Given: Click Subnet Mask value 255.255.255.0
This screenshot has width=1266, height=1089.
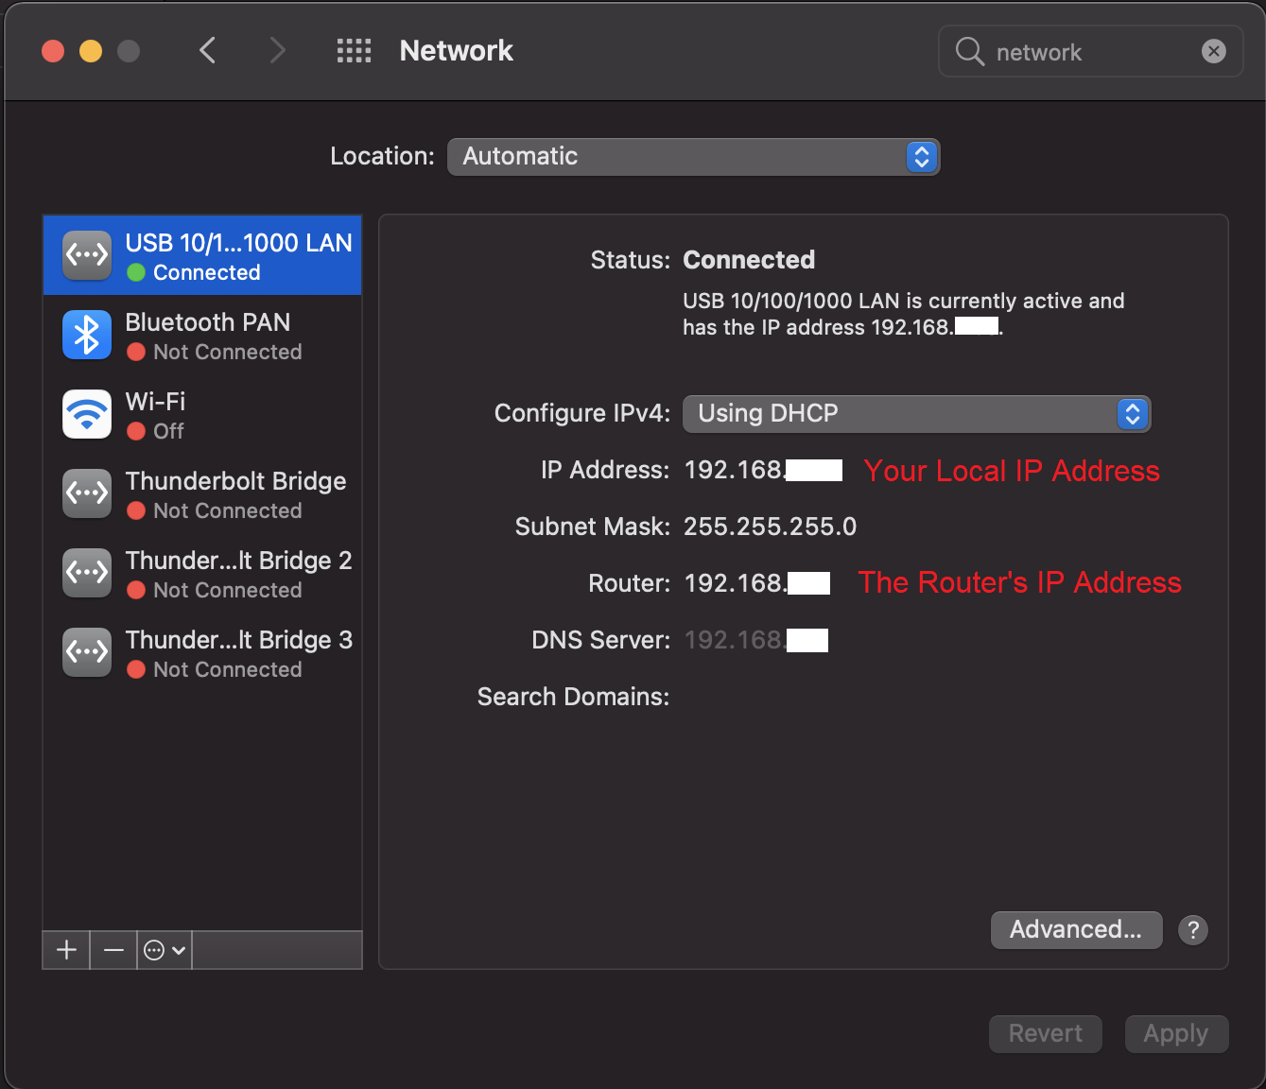Looking at the screenshot, I should tap(770, 527).
